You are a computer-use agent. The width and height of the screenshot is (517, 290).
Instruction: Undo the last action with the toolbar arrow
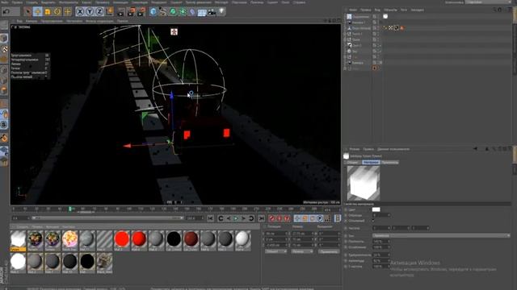coord(6,12)
